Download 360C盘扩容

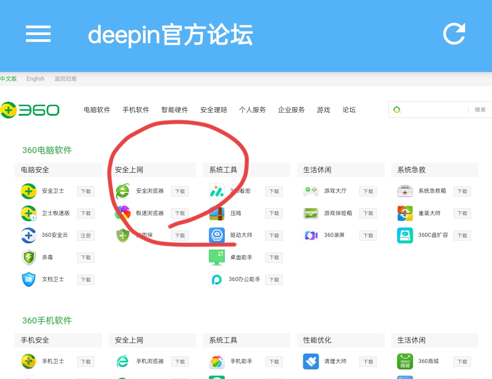coord(462,236)
